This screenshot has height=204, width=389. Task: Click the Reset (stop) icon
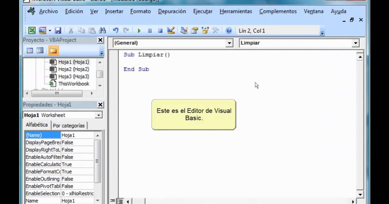click(x=160, y=30)
